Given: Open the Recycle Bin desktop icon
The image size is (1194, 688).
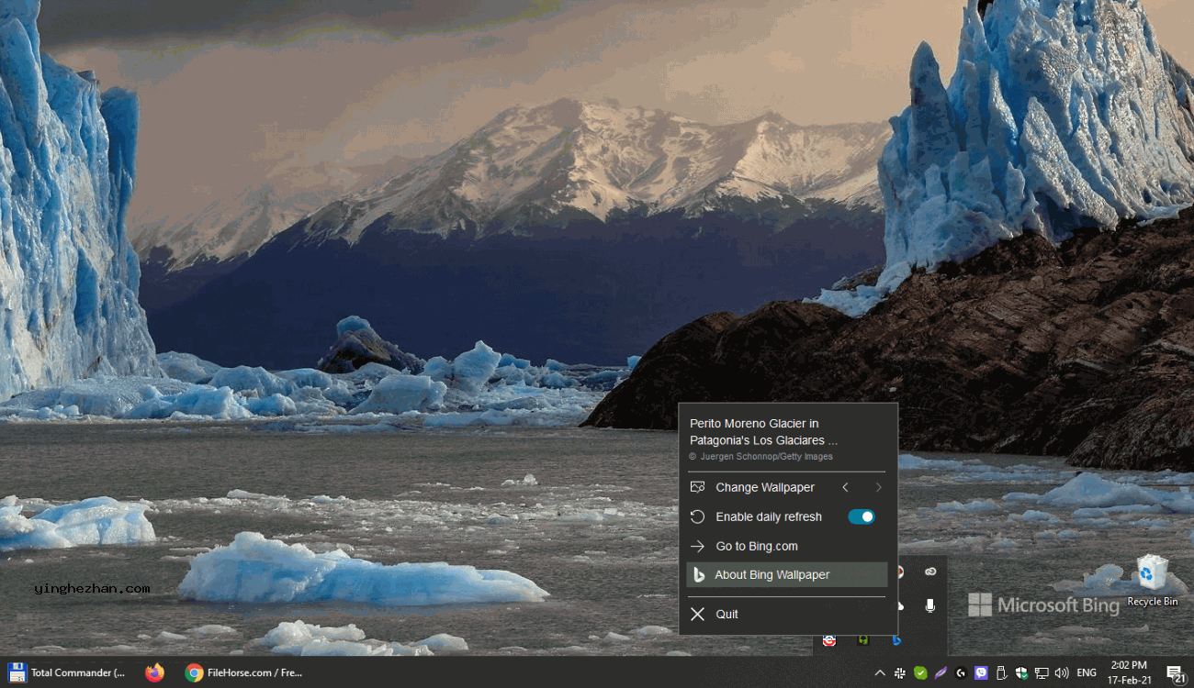Looking at the screenshot, I should (1152, 581).
